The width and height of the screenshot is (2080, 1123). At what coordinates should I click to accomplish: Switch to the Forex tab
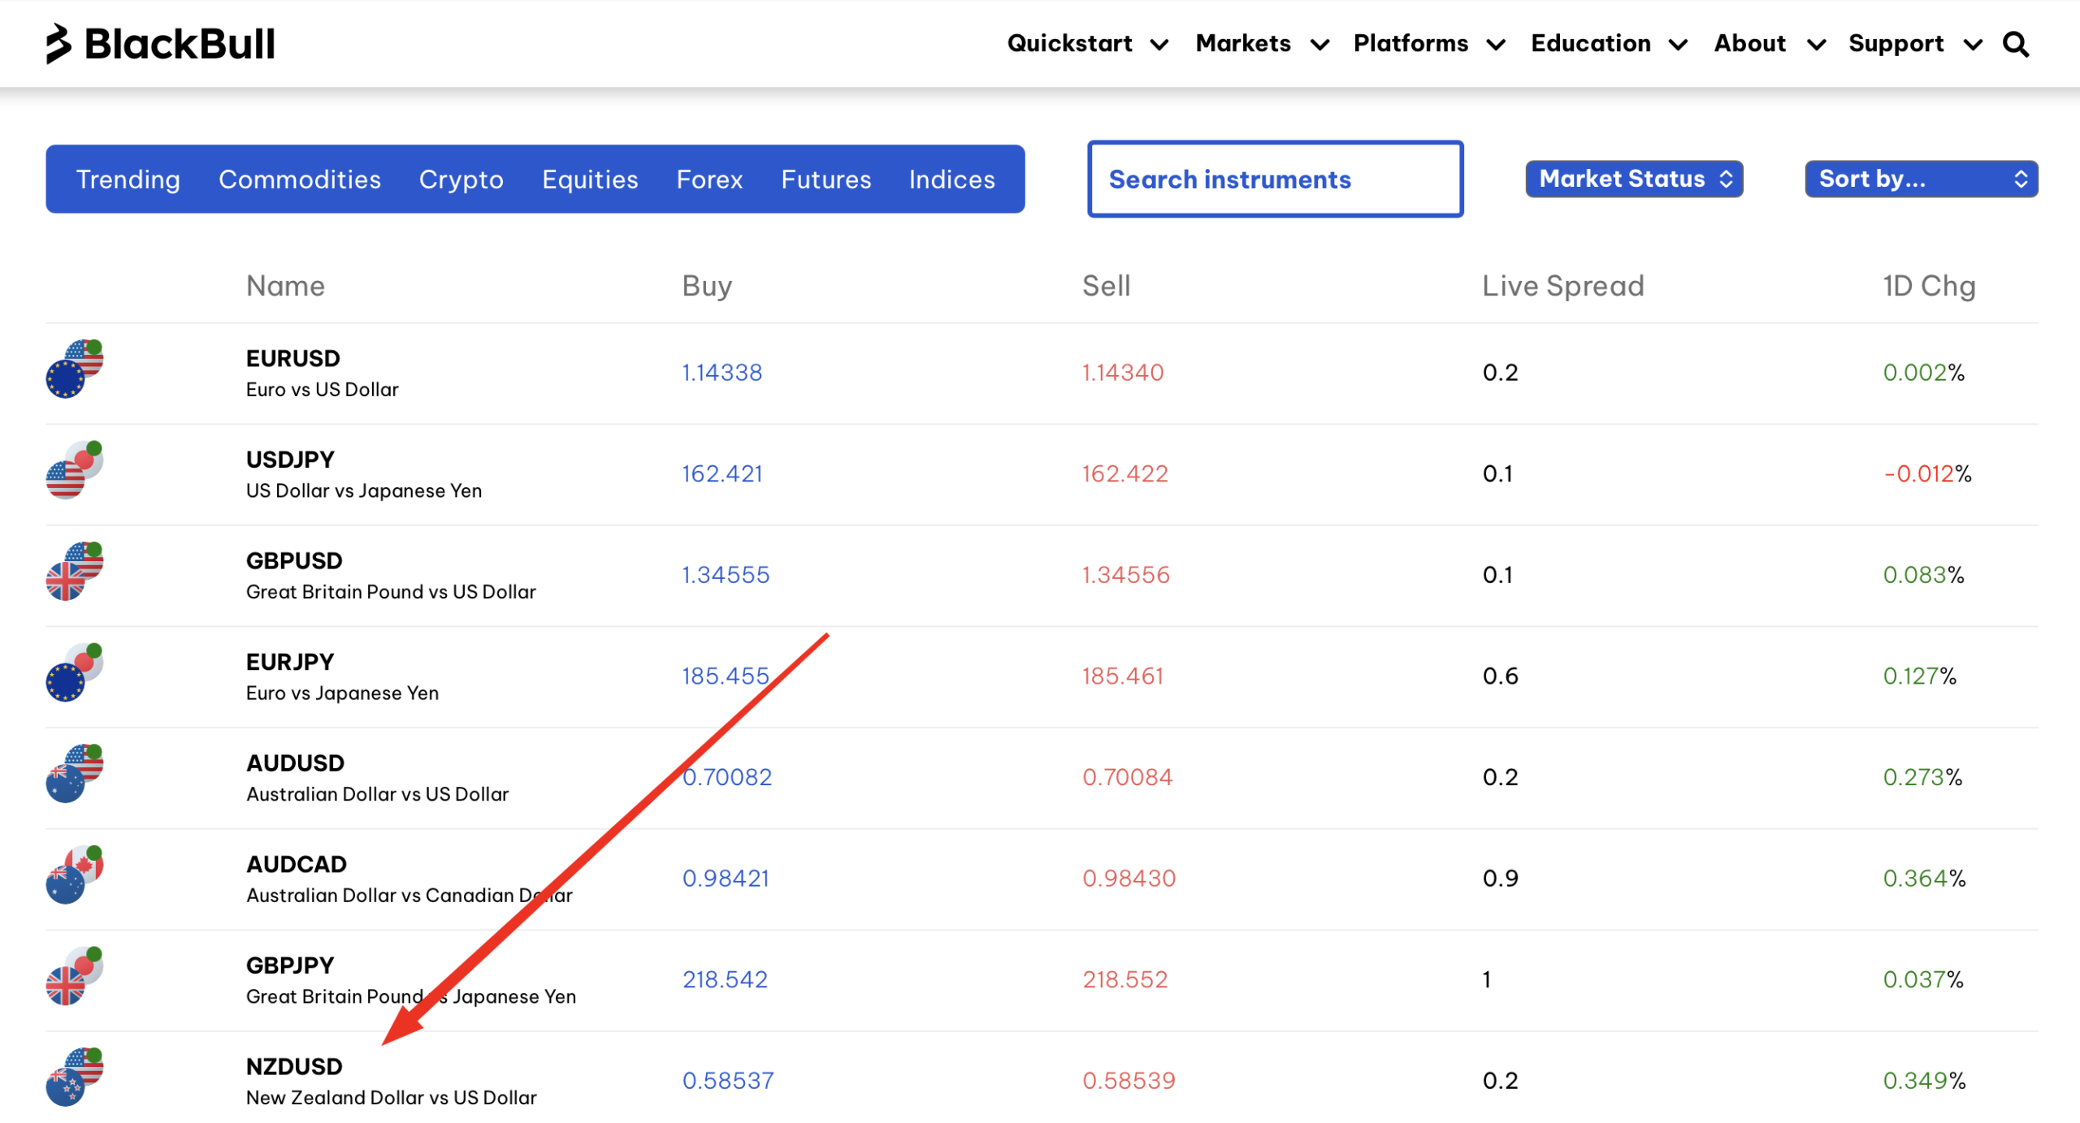[709, 179]
